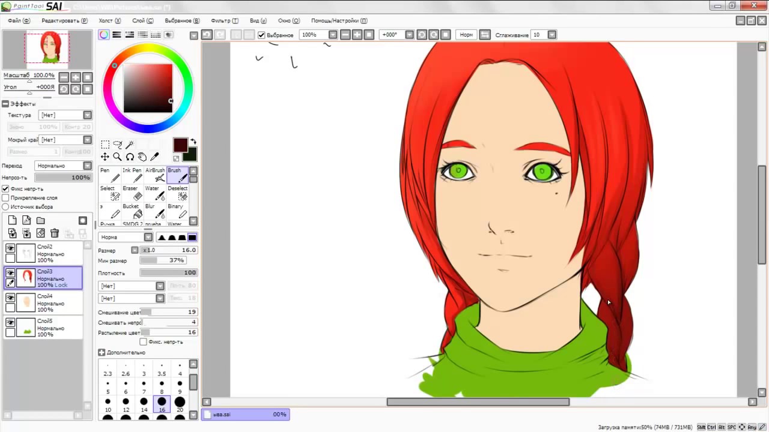This screenshot has width=769, height=432.
Task: Delete the selected layer with trash icon
Action: tap(55, 233)
